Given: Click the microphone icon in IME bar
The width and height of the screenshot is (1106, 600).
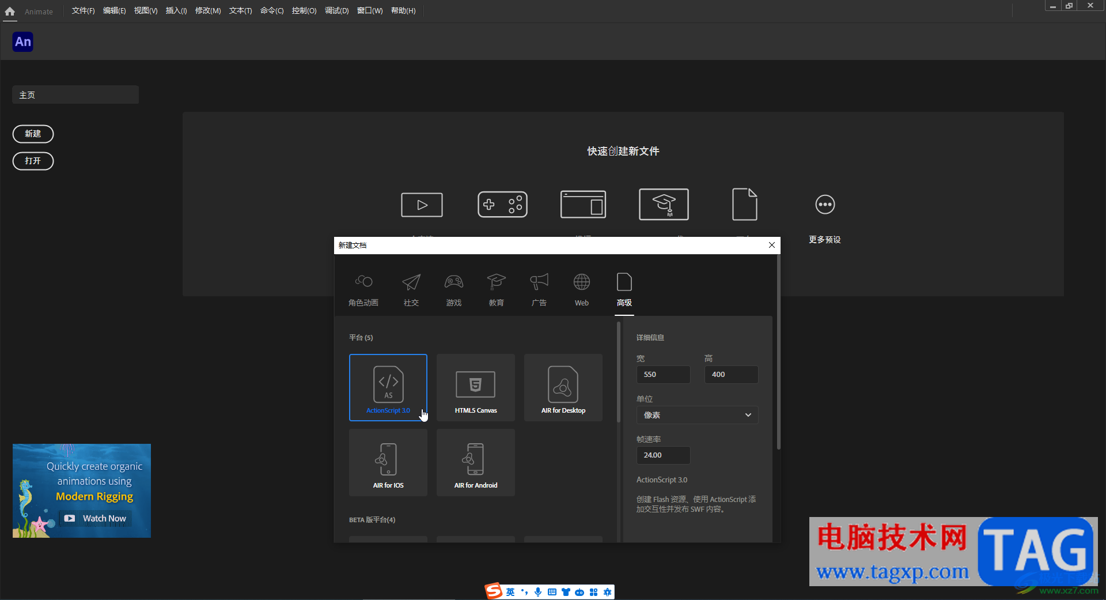Looking at the screenshot, I should [x=538, y=592].
